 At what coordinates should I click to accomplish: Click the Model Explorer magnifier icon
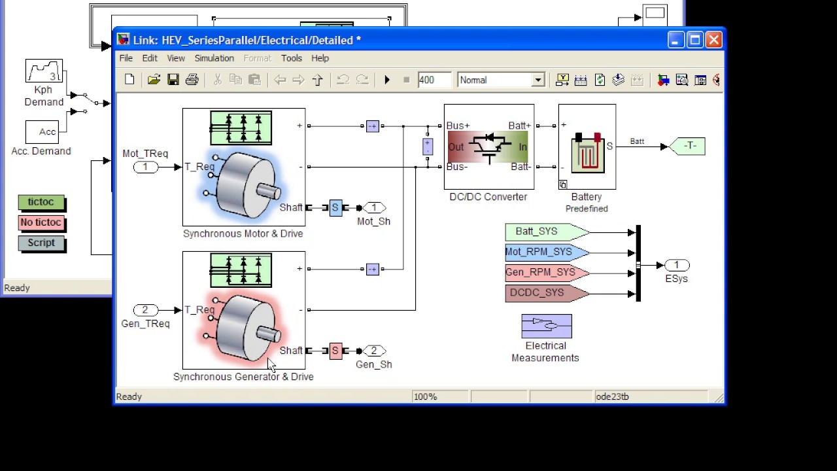pos(682,80)
